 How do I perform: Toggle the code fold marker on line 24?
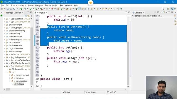click(39, 58)
